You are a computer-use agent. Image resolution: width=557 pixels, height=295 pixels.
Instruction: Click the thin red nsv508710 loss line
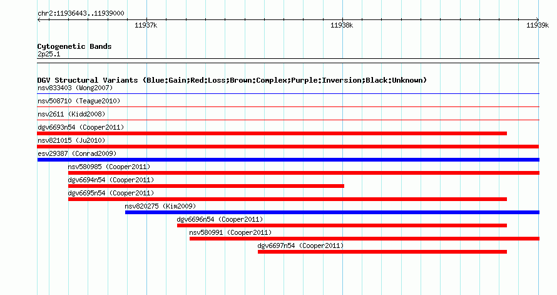(x=288, y=107)
